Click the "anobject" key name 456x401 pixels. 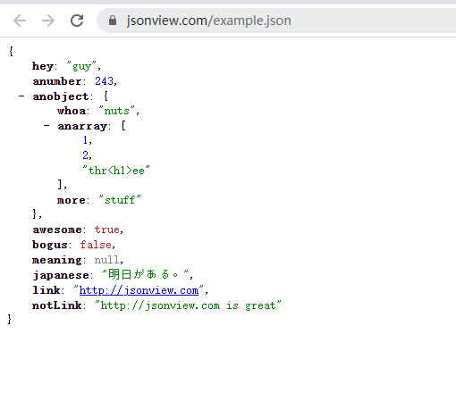(61, 96)
